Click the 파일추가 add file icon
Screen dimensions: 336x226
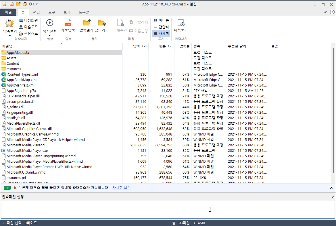(x=120, y=22)
